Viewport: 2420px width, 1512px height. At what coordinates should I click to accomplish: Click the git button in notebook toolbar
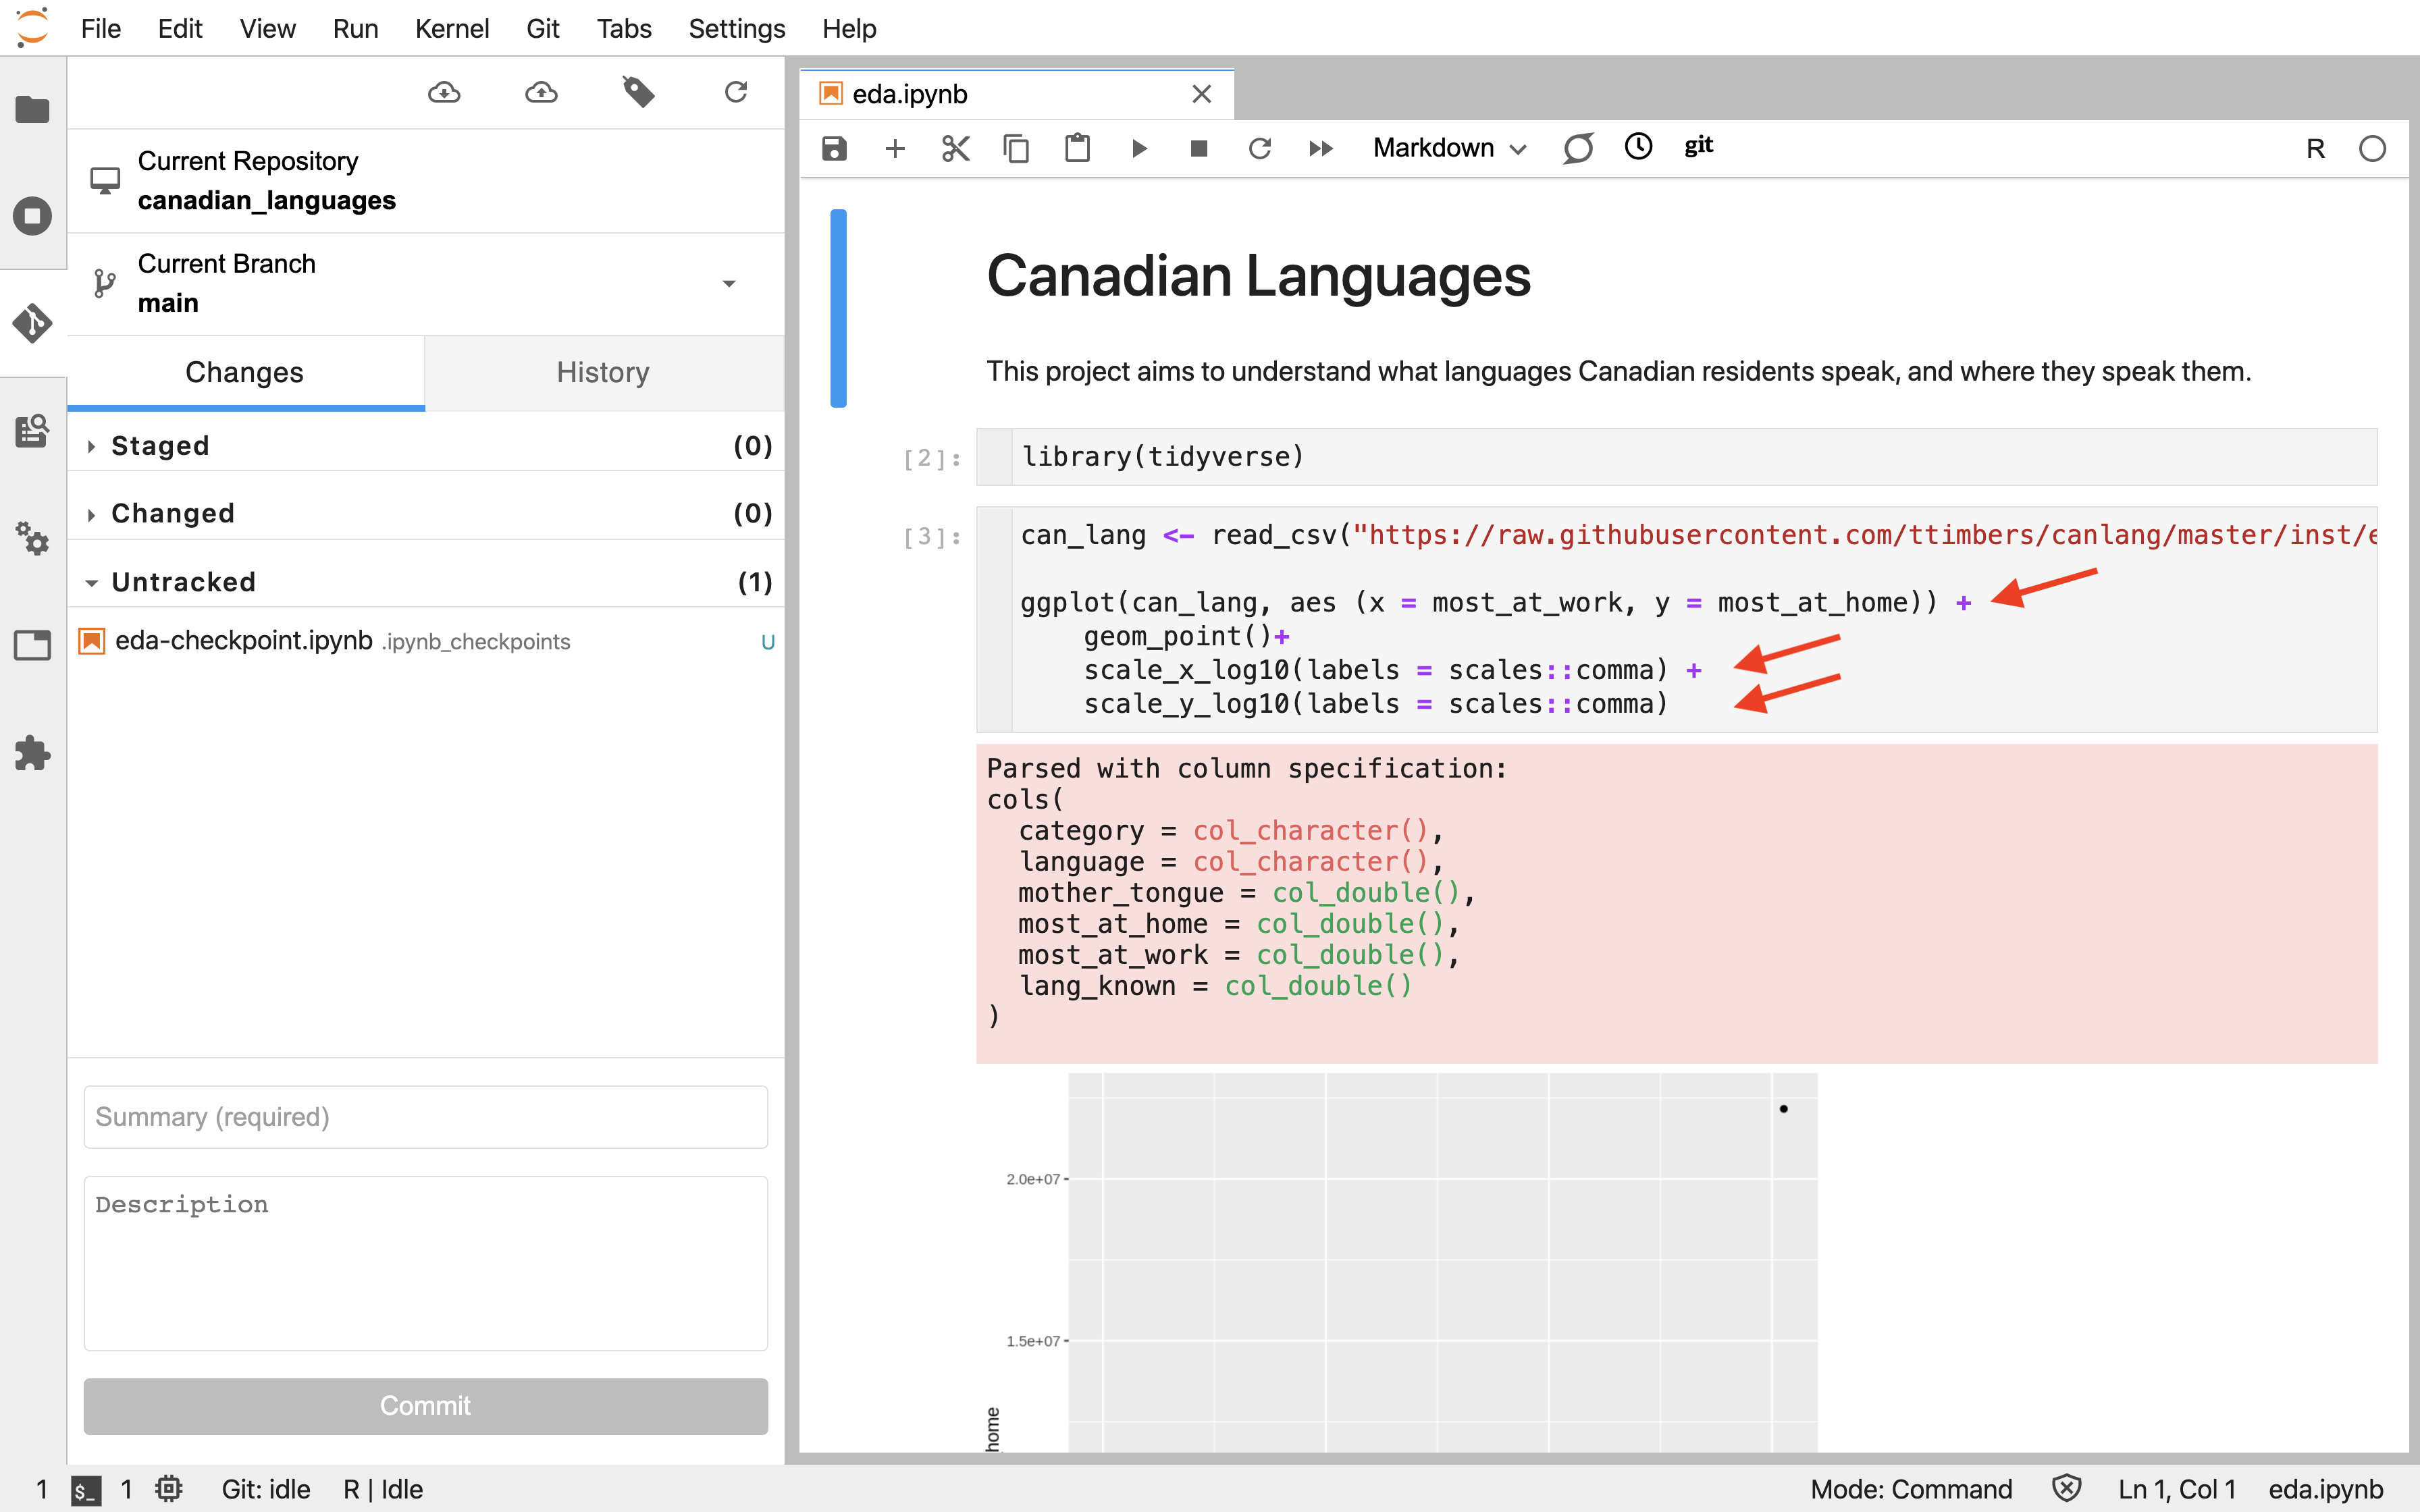click(x=1698, y=146)
